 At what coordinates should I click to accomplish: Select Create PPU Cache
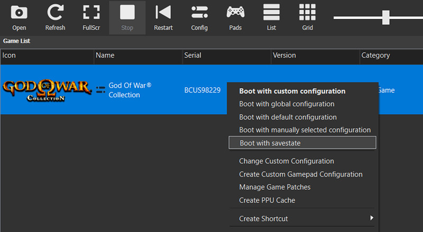267,200
